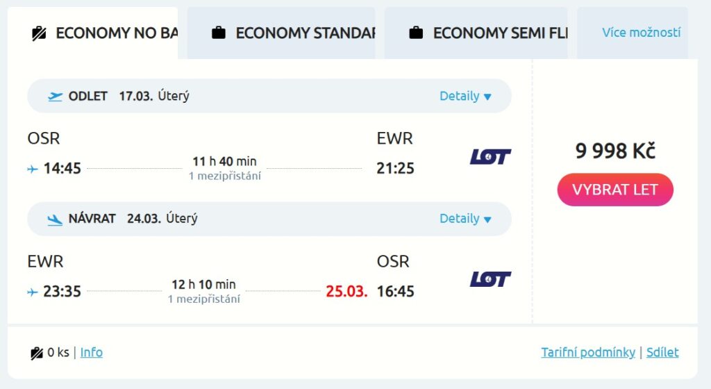The height and width of the screenshot is (389, 711).
Task: Click the crossed-out baggage icon near 0 ks
Action: tap(37, 353)
